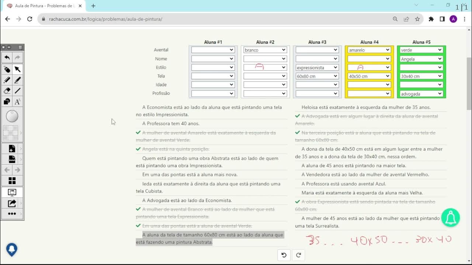This screenshot has width=472, height=265.
Task: Minimize the floating annotation toolbar
Action: click(x=9, y=47)
